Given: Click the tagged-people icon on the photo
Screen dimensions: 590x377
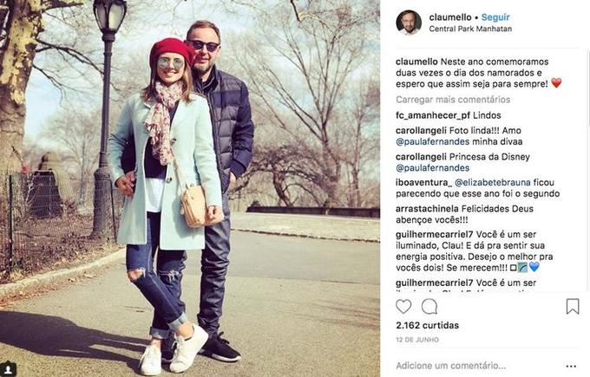Looking at the screenshot, I should (x=7, y=369).
